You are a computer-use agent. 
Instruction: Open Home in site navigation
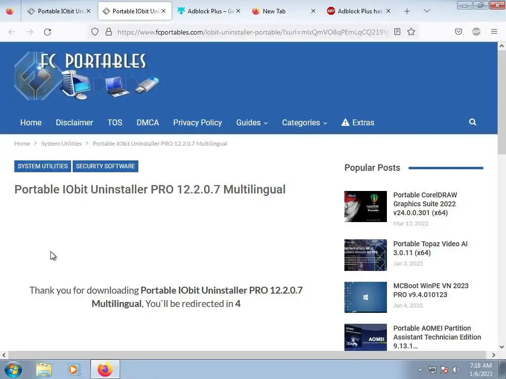click(31, 122)
